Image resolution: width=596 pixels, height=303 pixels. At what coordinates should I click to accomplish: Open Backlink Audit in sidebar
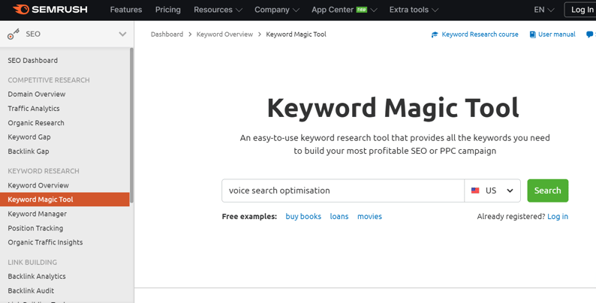31,291
